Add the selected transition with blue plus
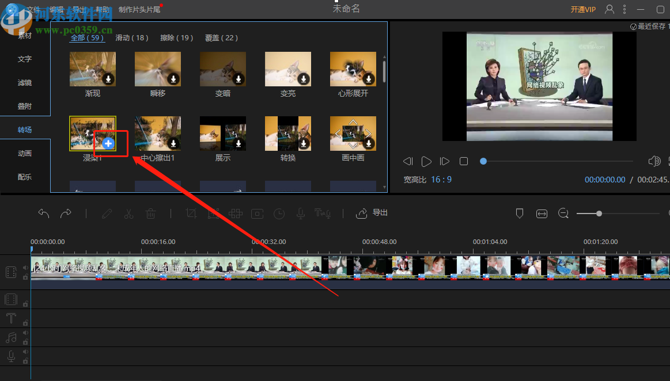 pyautogui.click(x=108, y=144)
